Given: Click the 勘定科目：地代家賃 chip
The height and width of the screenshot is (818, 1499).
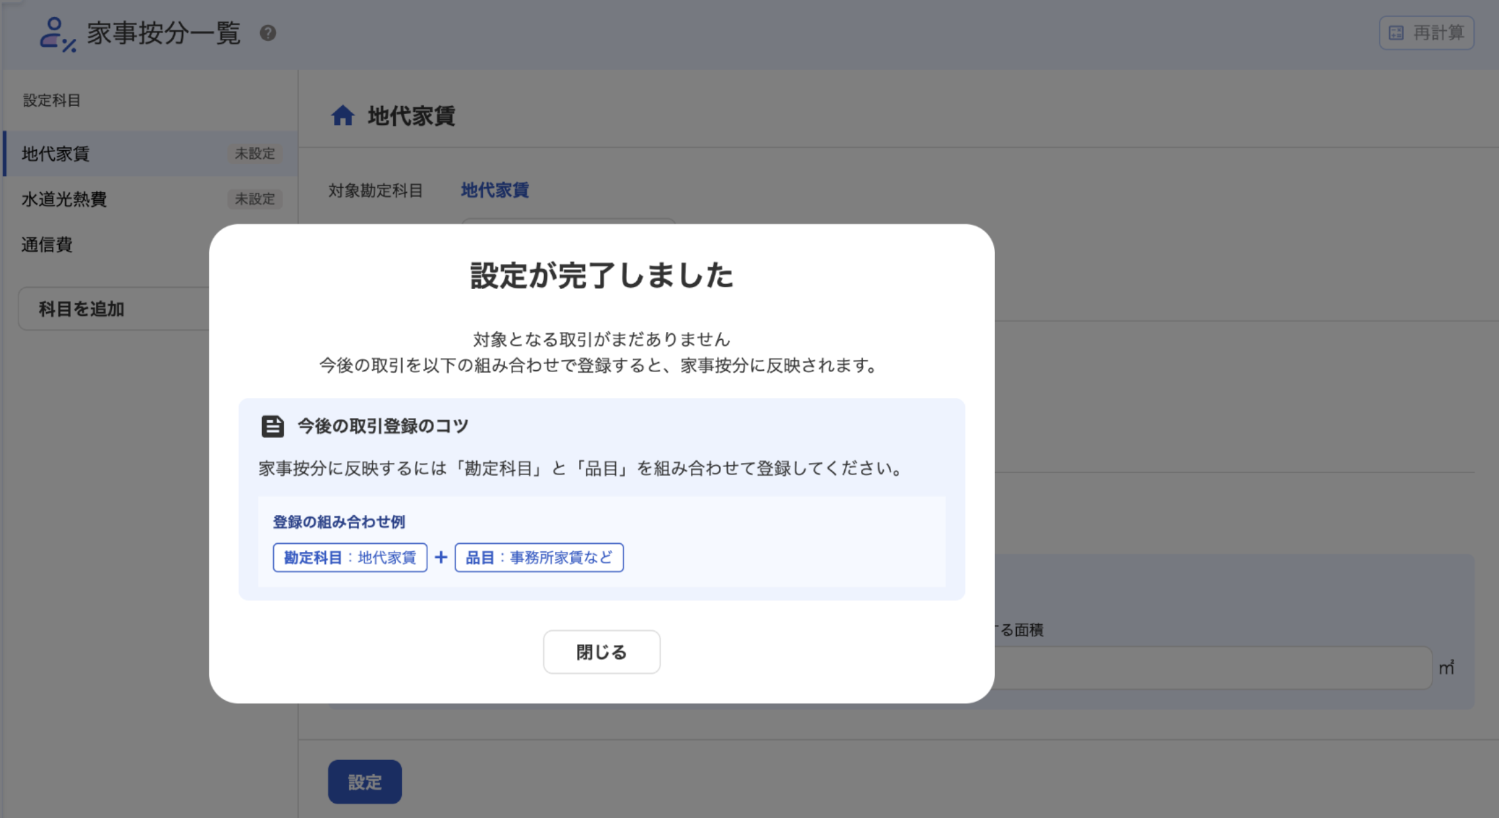Looking at the screenshot, I should (x=350, y=558).
